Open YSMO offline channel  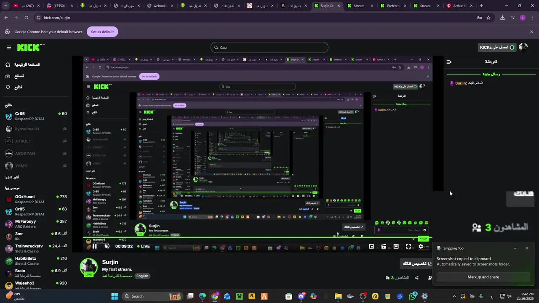coord(36,166)
